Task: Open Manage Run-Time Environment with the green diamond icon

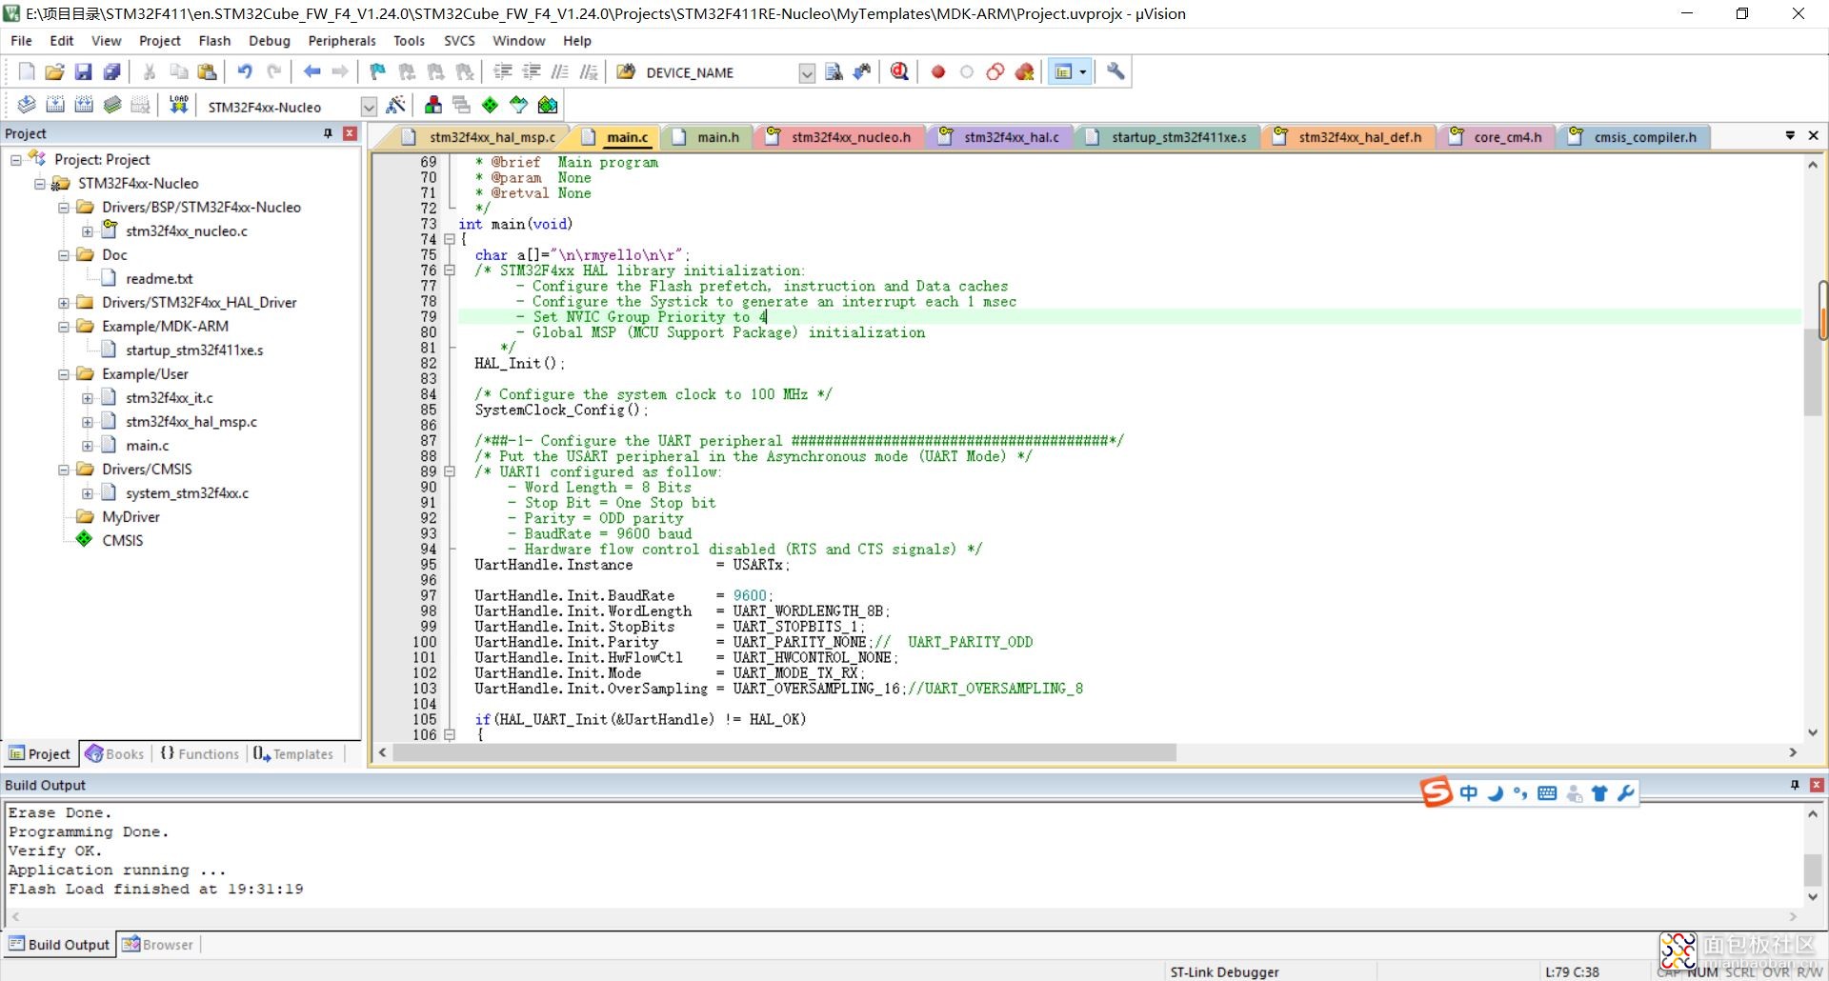Action: click(x=490, y=105)
